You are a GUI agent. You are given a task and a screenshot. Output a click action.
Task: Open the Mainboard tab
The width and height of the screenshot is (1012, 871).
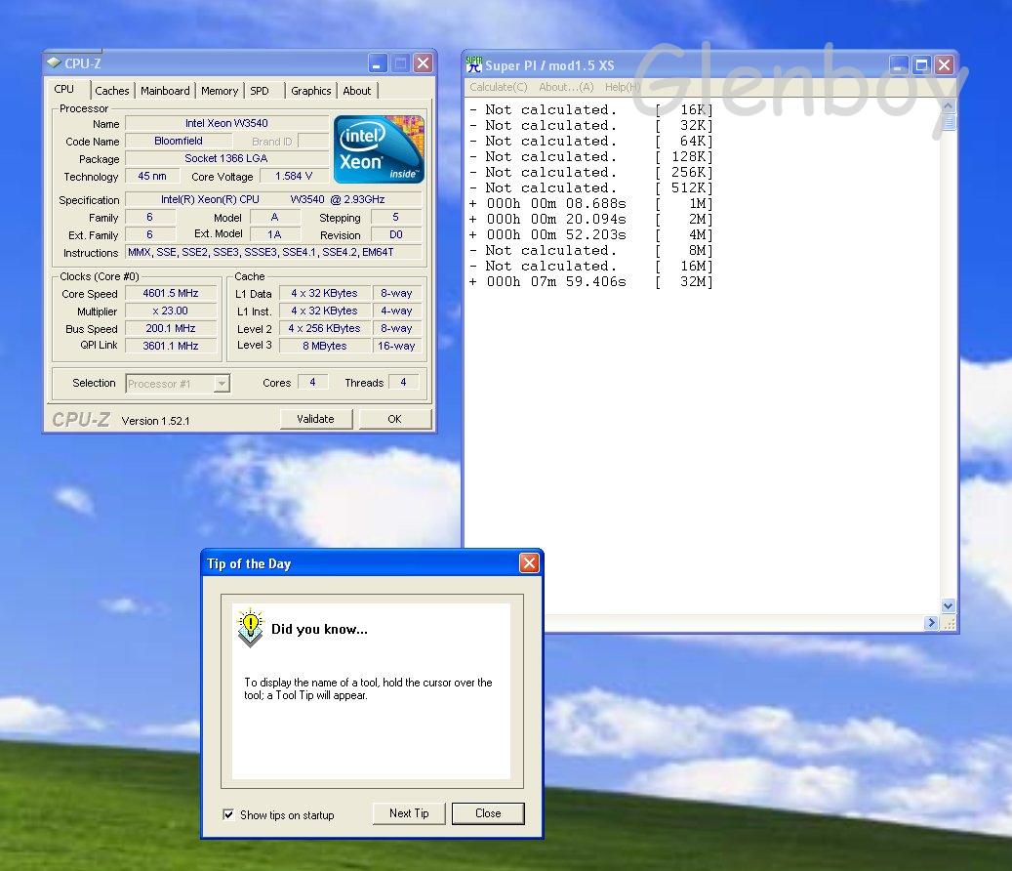tap(165, 91)
